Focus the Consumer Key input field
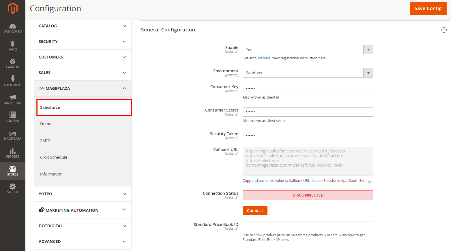Image resolution: width=455 pixels, height=251 pixels. coord(308,89)
